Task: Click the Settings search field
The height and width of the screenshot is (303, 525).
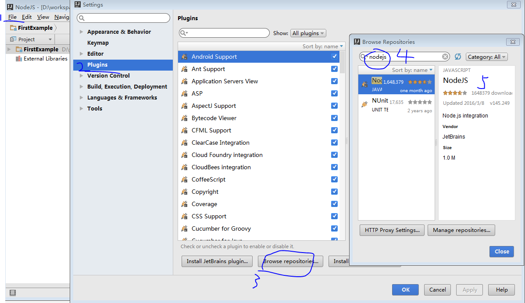Action: [123, 18]
